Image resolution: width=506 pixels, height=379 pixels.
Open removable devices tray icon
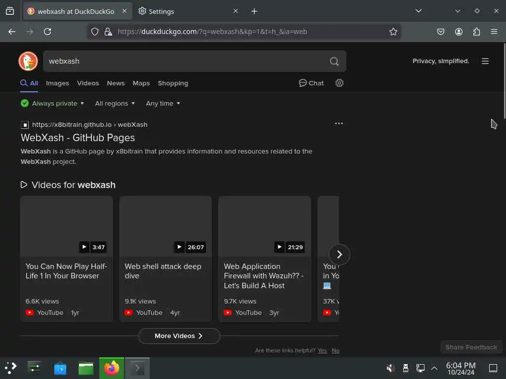pyautogui.click(x=406, y=368)
